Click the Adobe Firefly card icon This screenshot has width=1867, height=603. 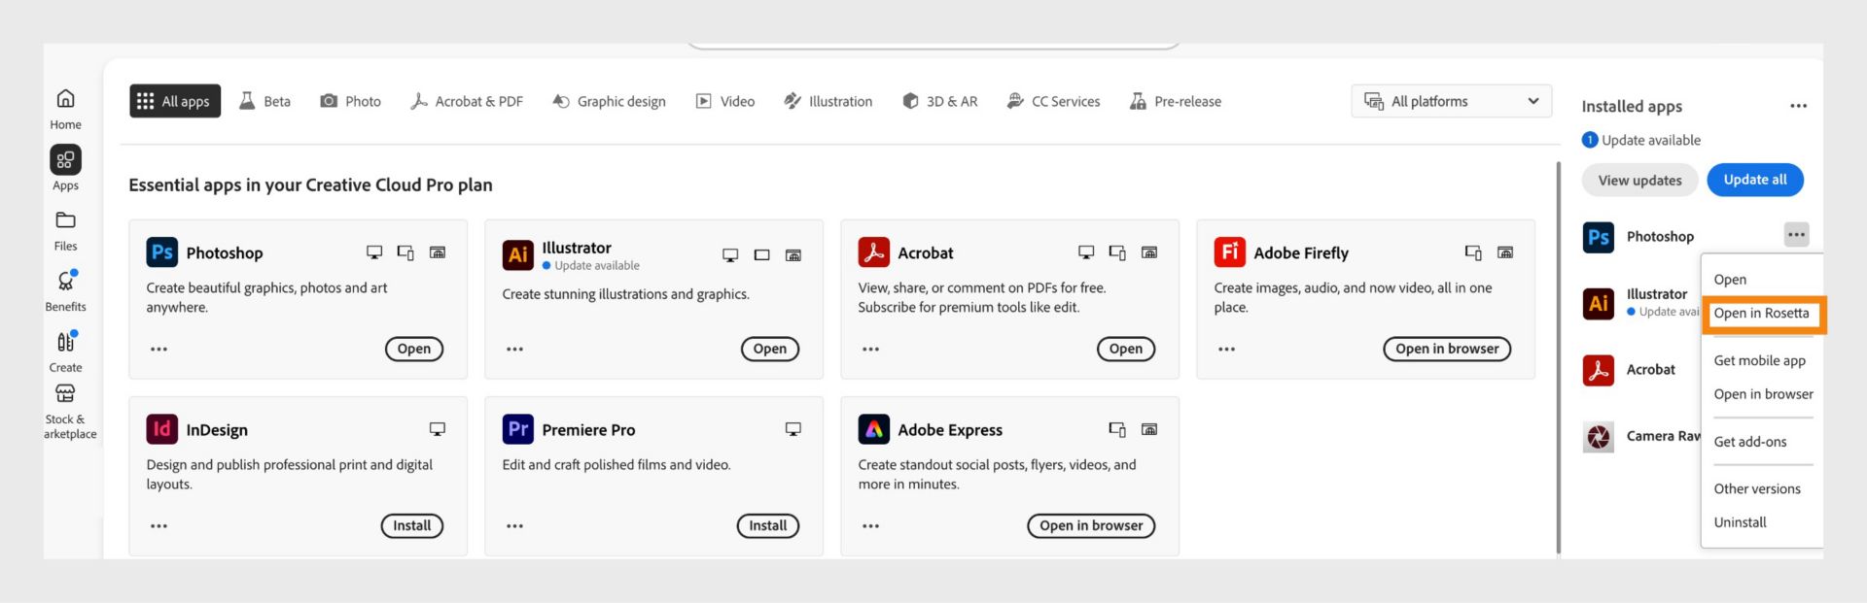click(x=1229, y=252)
